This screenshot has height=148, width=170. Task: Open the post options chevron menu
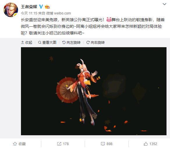click(x=164, y=4)
